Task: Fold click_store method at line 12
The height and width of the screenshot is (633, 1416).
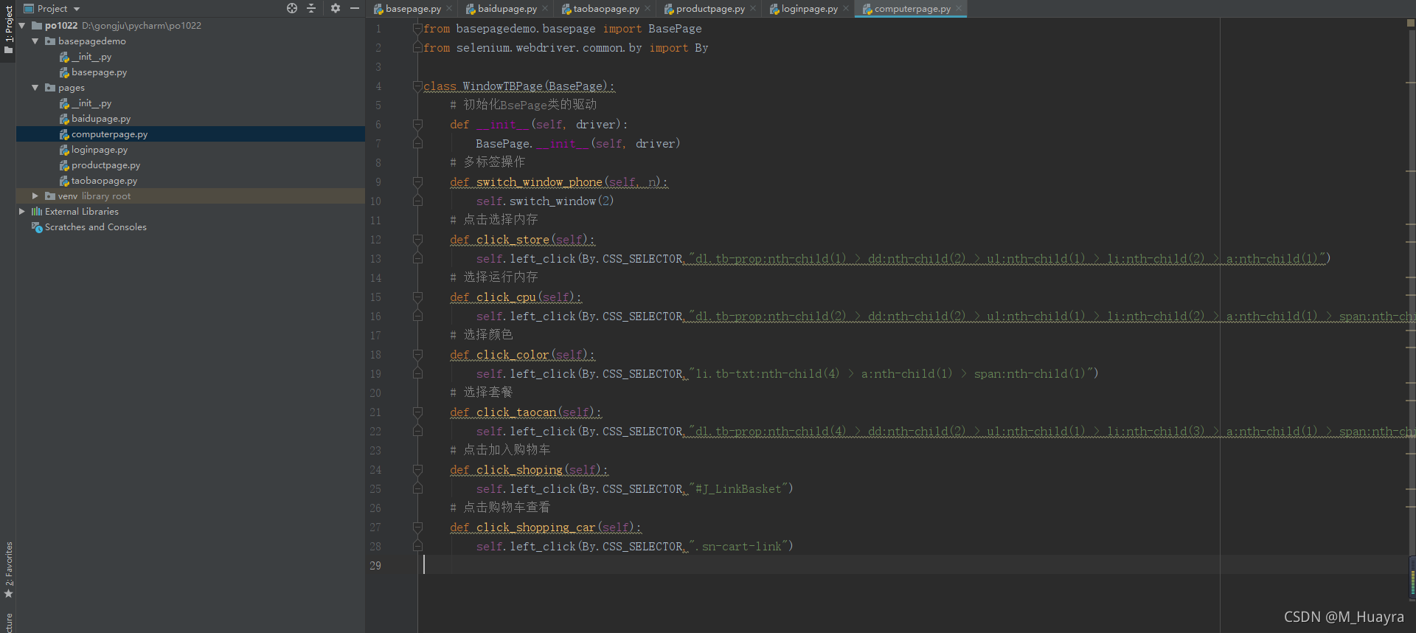Action: click(417, 239)
